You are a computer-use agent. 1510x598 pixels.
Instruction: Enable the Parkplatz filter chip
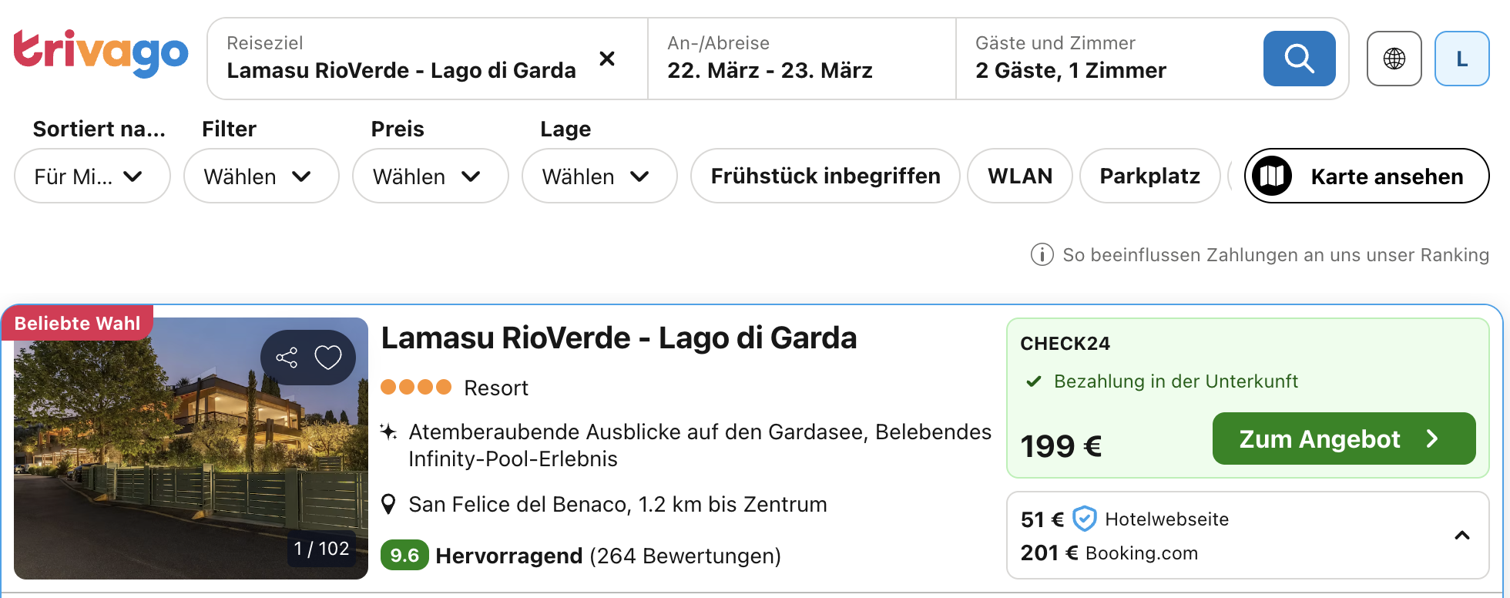pos(1149,176)
